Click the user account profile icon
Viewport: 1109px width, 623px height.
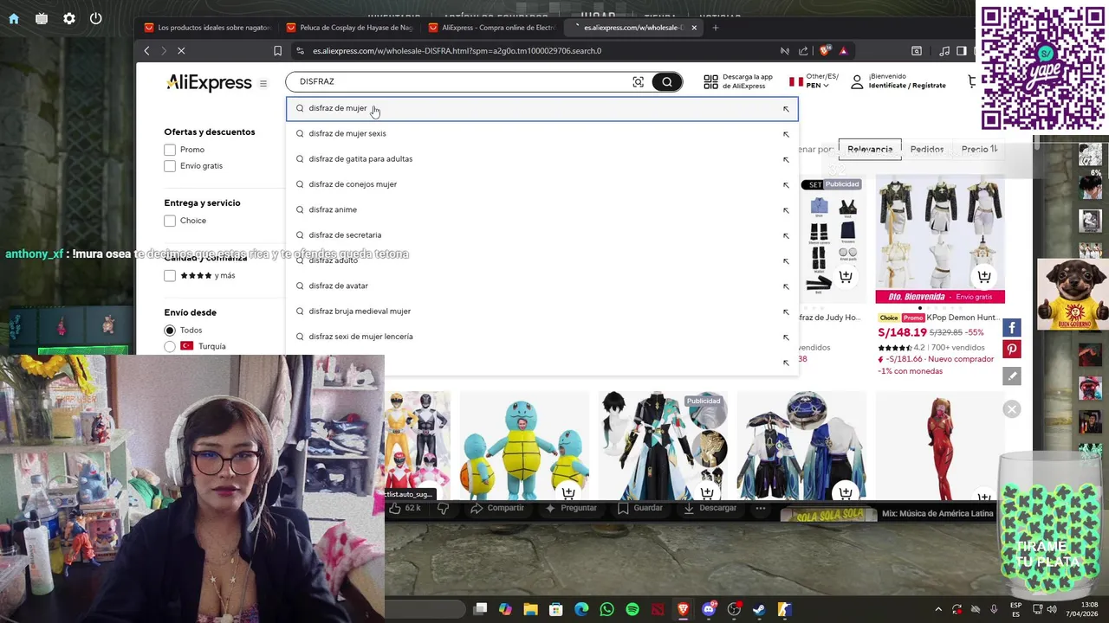[x=857, y=81]
